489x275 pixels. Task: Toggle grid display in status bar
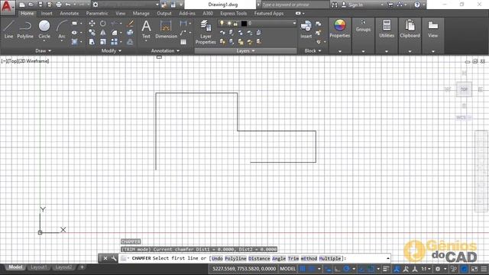pos(303,269)
